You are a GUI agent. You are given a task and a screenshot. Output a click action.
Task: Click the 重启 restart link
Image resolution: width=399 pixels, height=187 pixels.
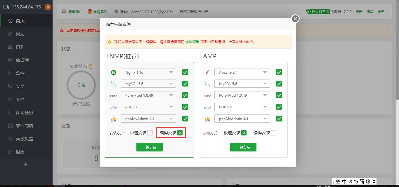381,12
